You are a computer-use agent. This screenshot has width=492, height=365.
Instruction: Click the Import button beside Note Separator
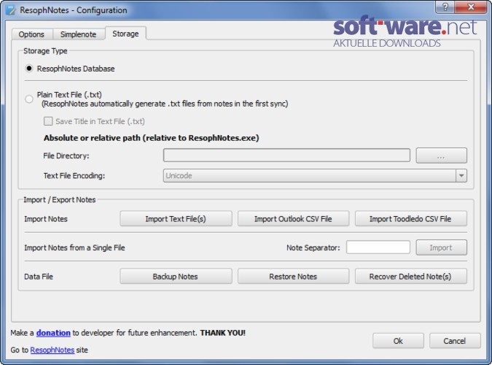pyautogui.click(x=441, y=247)
